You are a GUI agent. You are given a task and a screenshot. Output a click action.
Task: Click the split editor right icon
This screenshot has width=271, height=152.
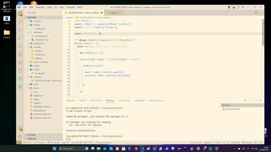256,13
